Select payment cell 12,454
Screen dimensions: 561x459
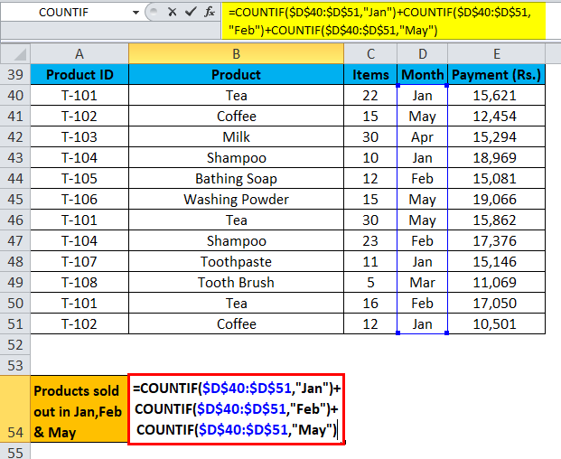pyautogui.click(x=497, y=116)
